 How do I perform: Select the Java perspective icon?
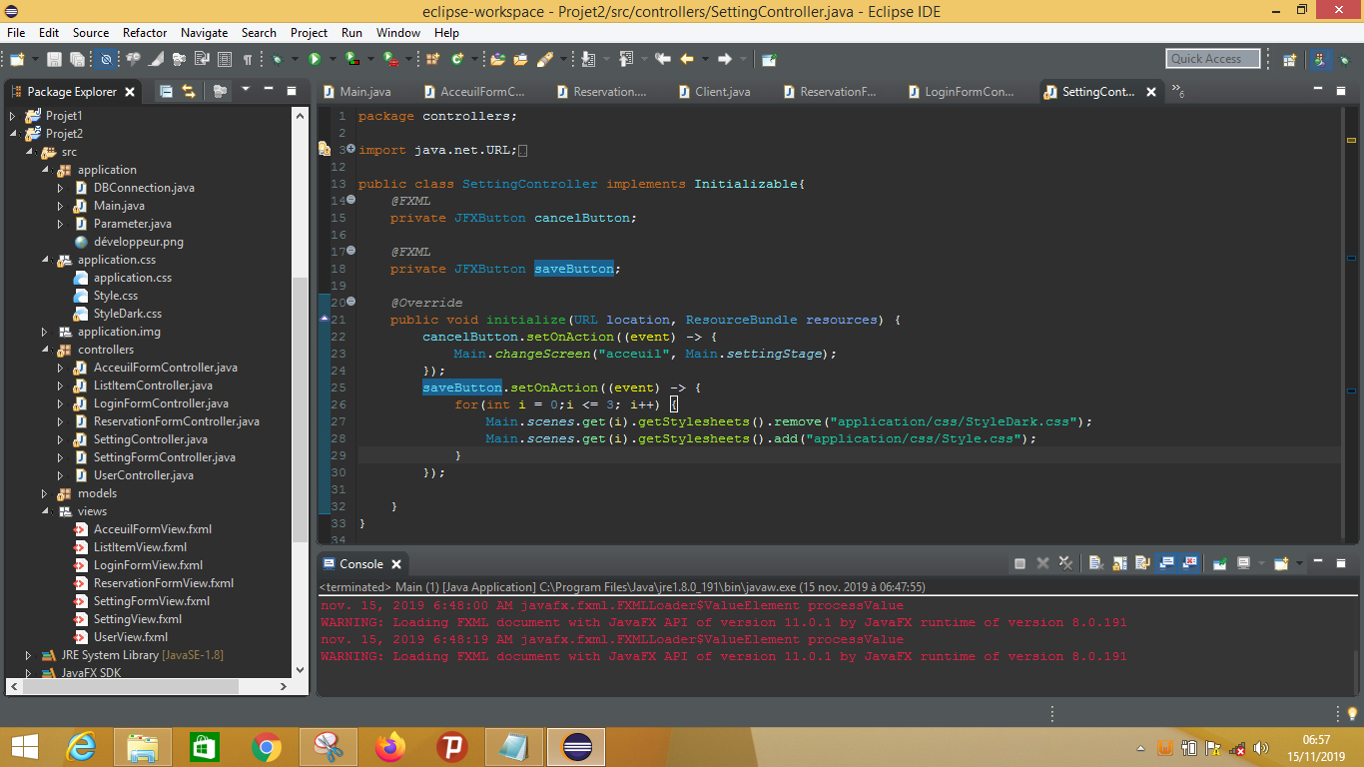tap(1320, 59)
